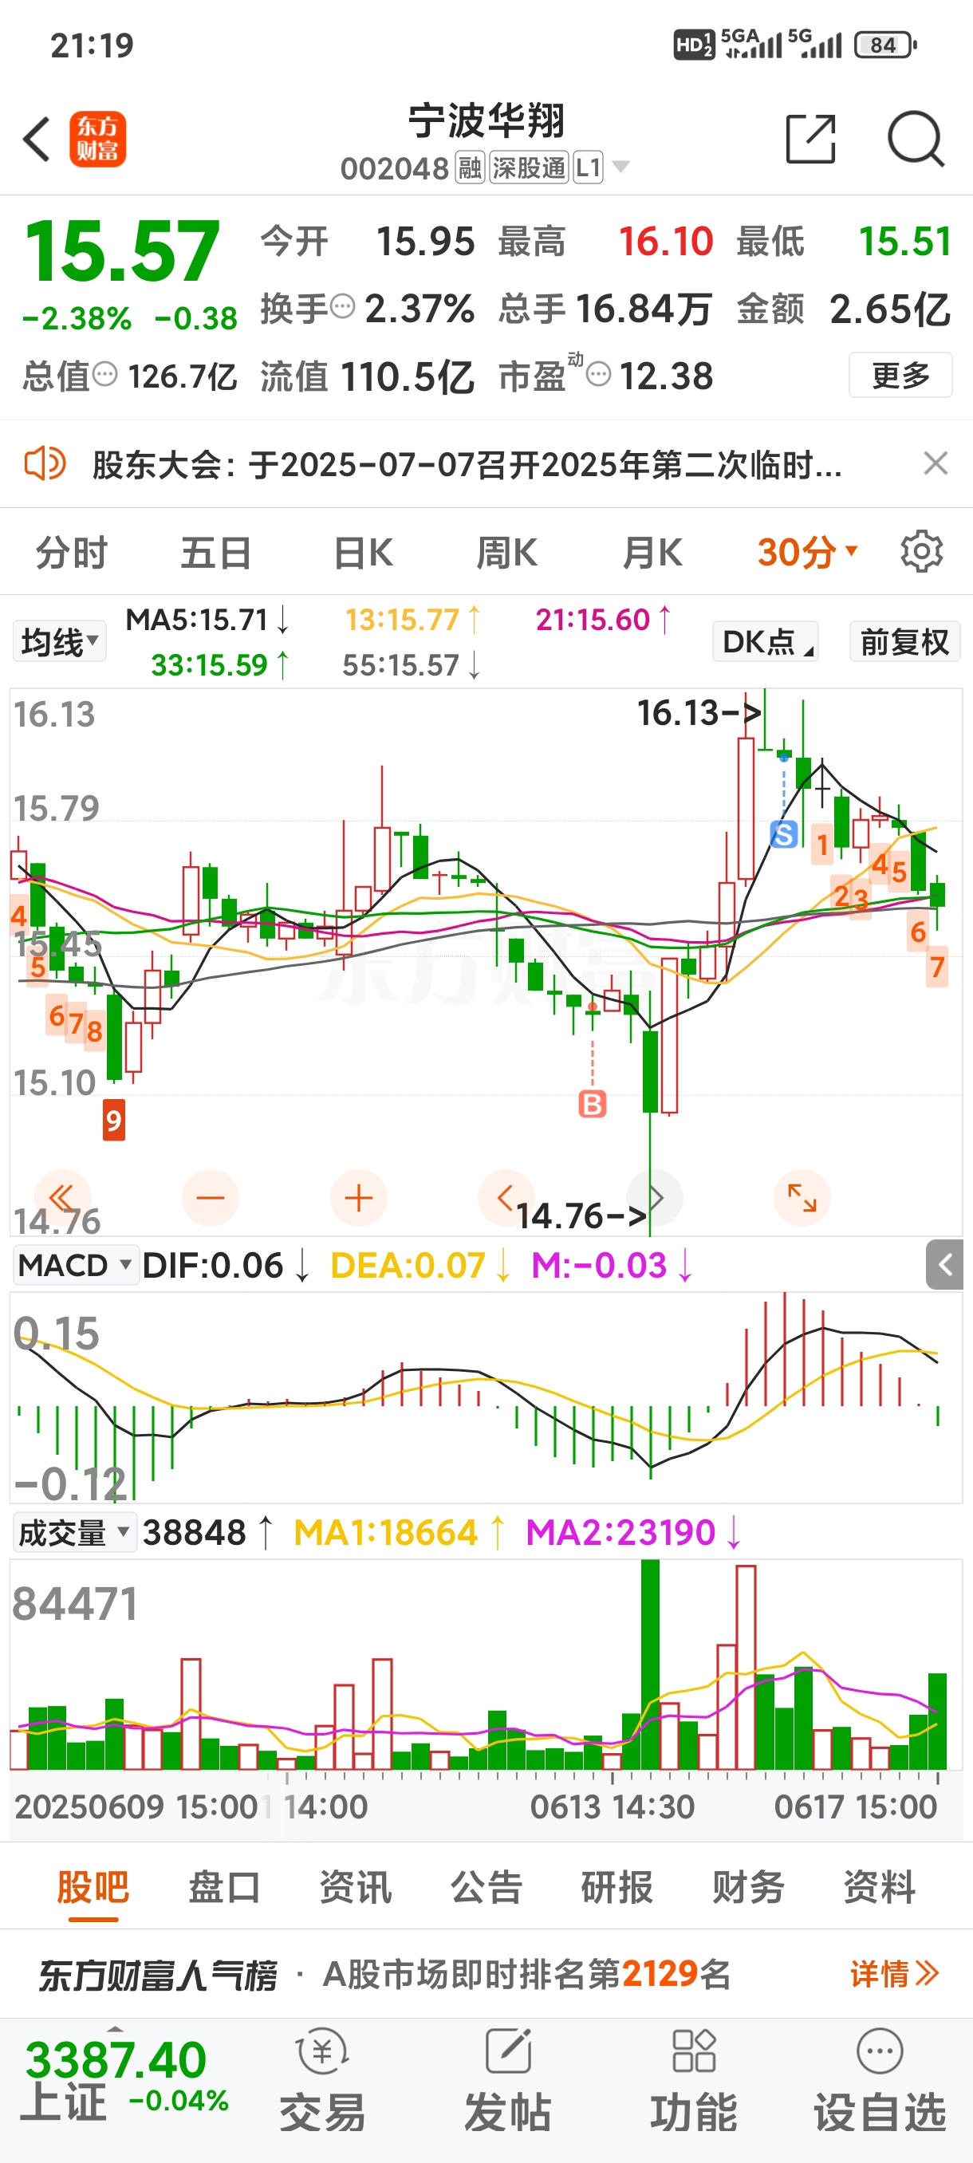Screen dimensions: 973x2163
Task: Collapse indicator panel with gray arrow
Action: [944, 1265]
